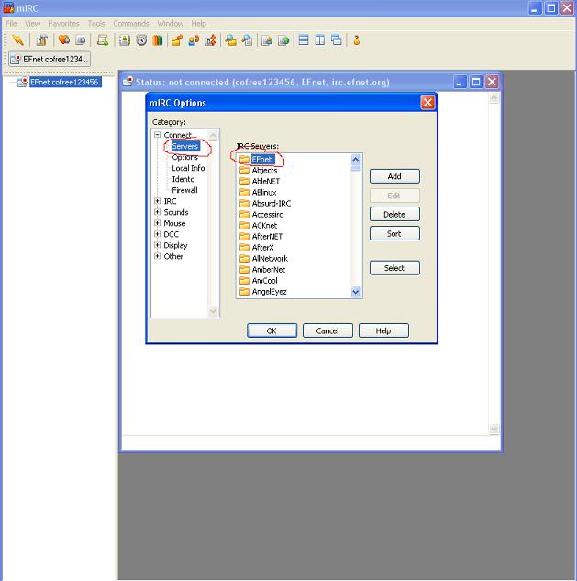The width and height of the screenshot is (577, 581).
Task: Open the DCC Options toolbar icon
Action: click(210, 40)
